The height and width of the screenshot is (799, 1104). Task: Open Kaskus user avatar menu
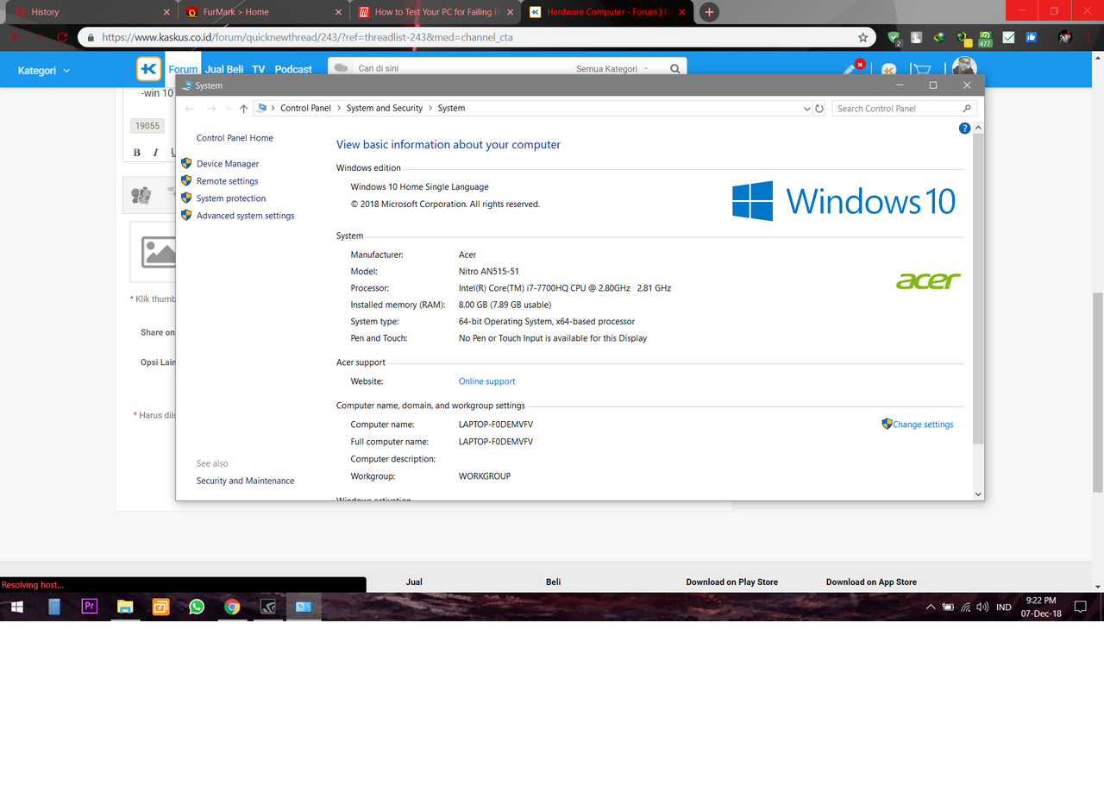click(964, 68)
